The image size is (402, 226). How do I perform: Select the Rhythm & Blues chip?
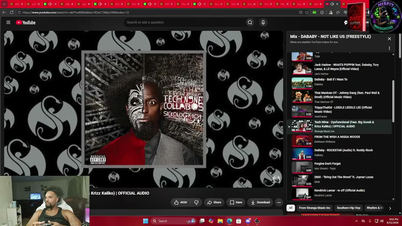point(375,208)
